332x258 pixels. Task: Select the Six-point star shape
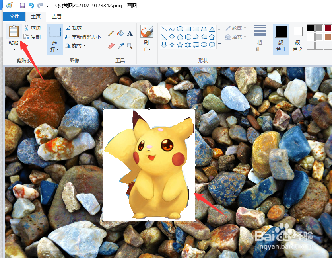[x=188, y=45]
